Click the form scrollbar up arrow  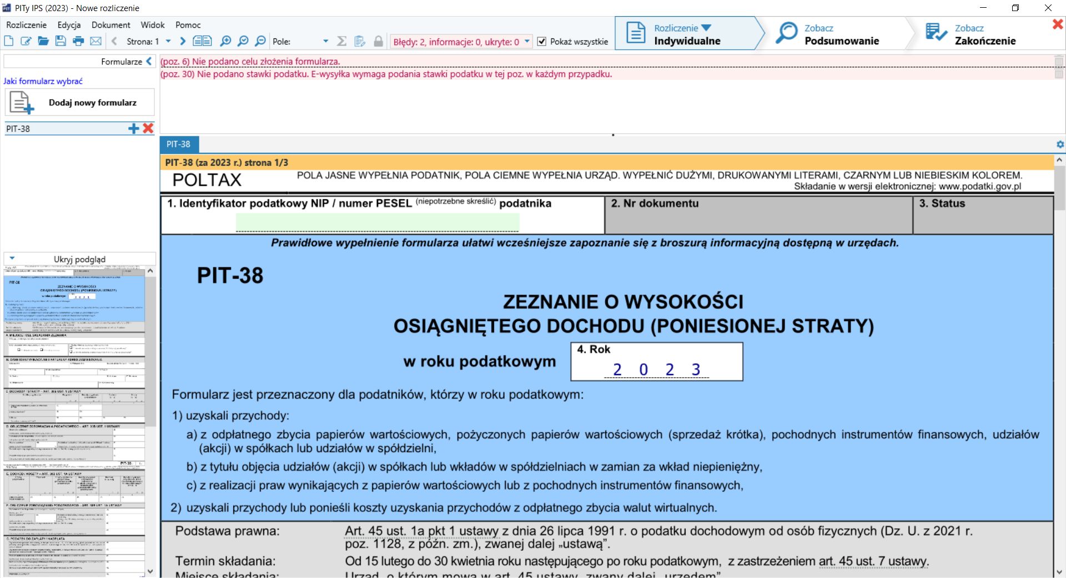1059,159
